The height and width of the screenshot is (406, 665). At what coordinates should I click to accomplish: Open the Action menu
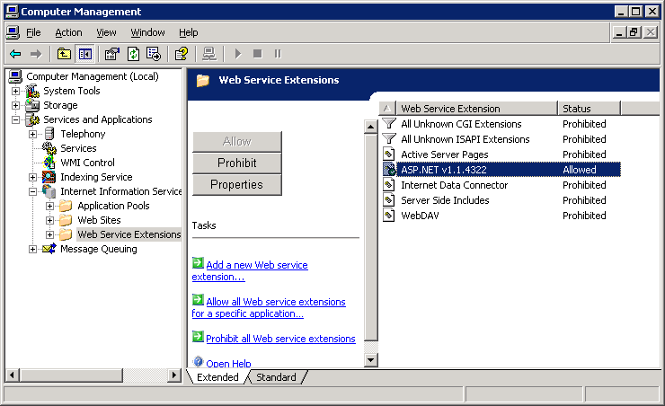click(68, 32)
